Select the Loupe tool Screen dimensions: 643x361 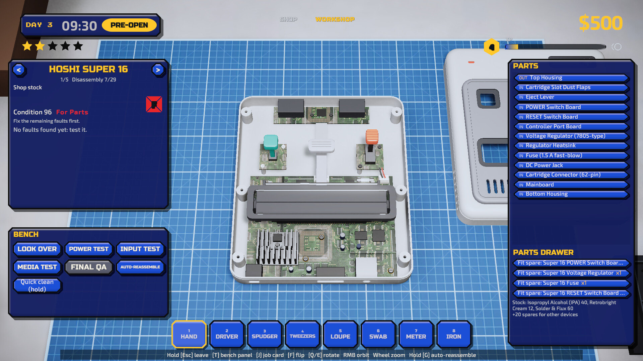pyautogui.click(x=340, y=334)
